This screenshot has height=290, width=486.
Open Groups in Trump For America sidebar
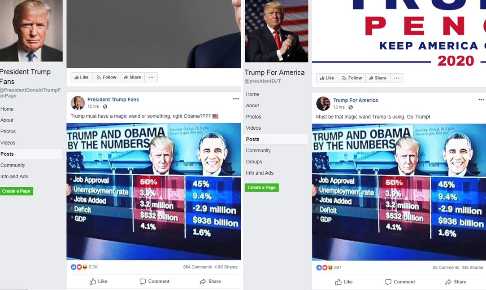(254, 162)
